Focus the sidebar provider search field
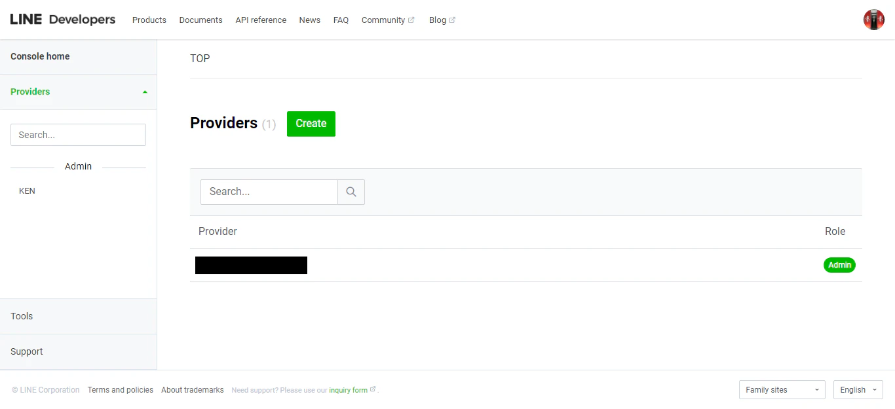The image size is (895, 409). [78, 135]
